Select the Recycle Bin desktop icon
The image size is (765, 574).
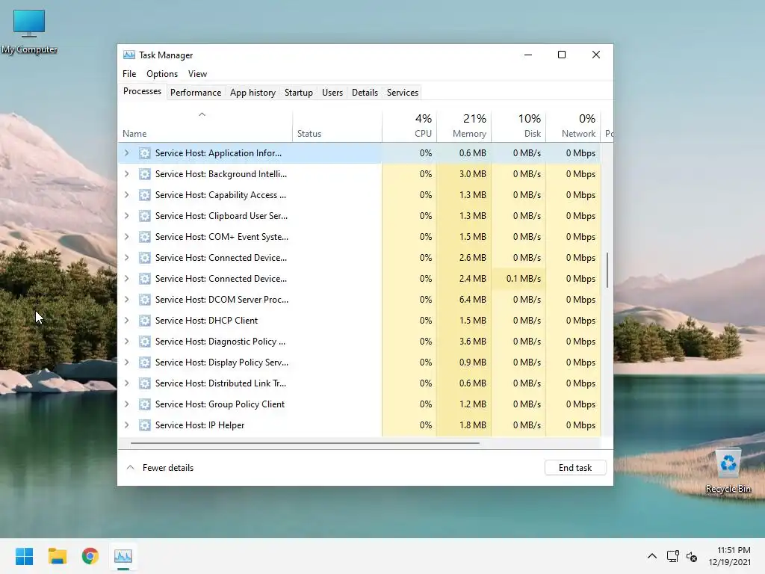728,471
